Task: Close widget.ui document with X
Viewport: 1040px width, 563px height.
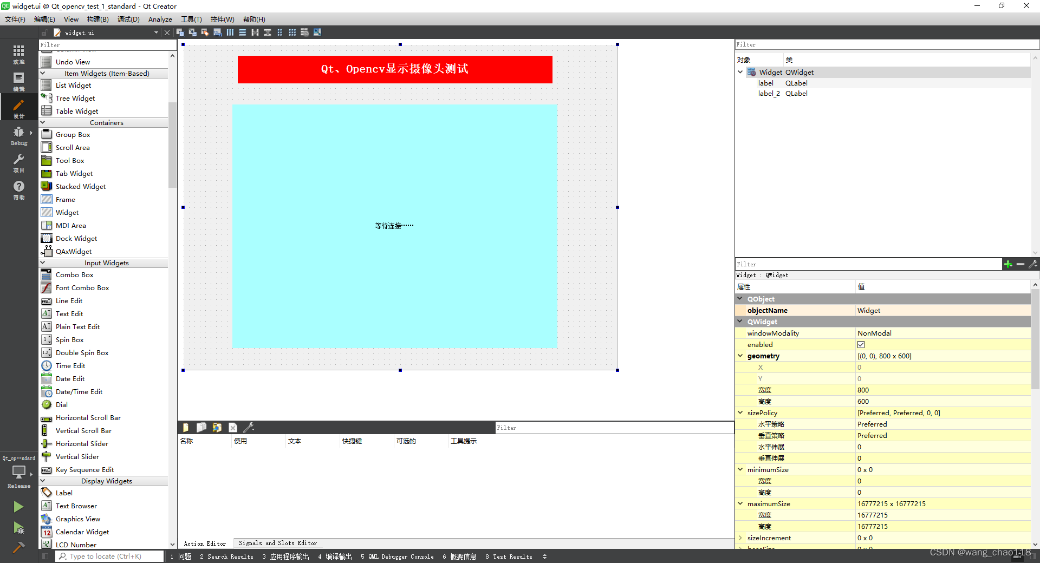Action: tap(167, 32)
